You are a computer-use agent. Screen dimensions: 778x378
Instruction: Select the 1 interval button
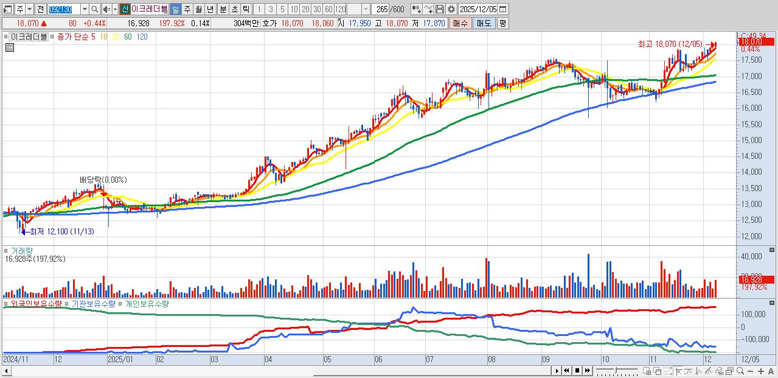259,9
